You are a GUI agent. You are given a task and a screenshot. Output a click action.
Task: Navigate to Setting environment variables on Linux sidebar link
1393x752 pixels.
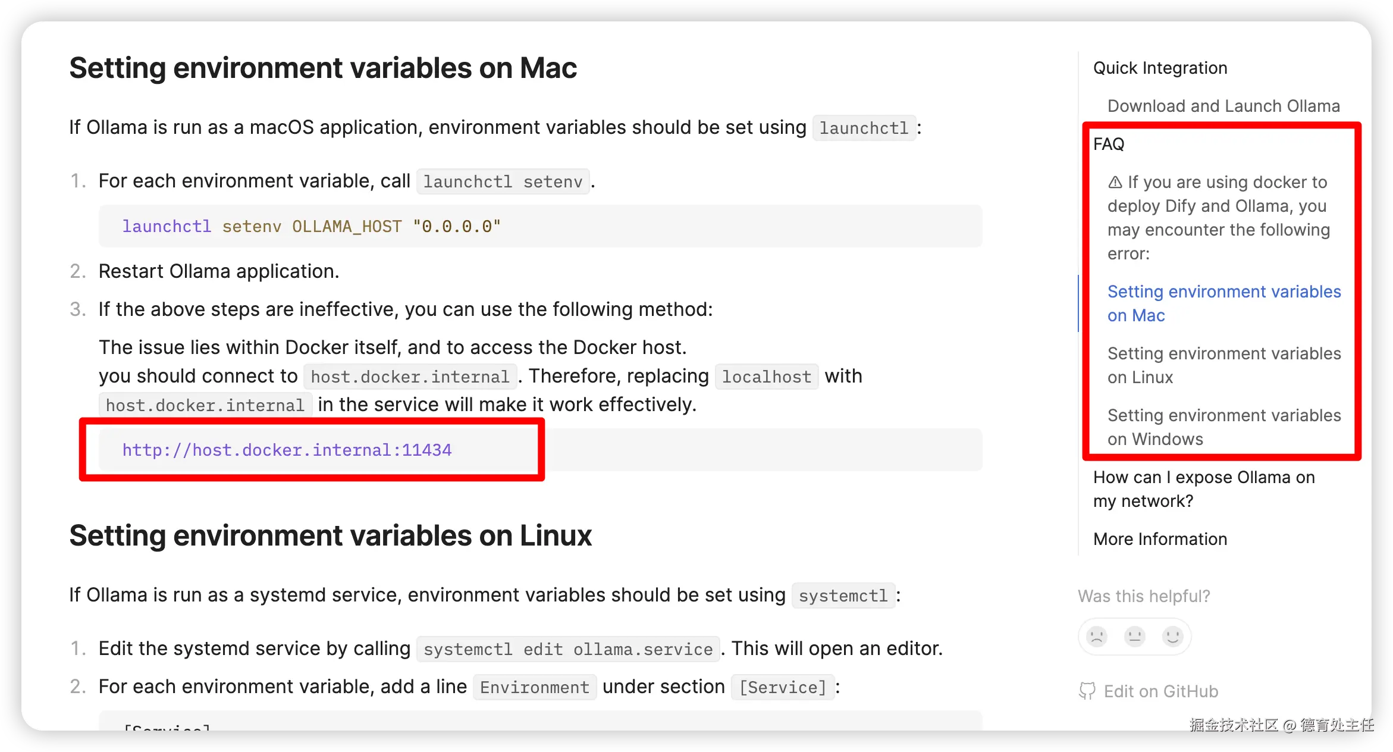pos(1223,365)
